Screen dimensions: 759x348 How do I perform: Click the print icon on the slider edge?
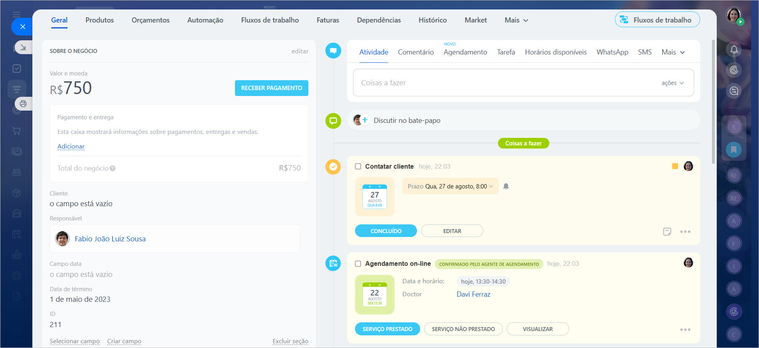coord(23,104)
